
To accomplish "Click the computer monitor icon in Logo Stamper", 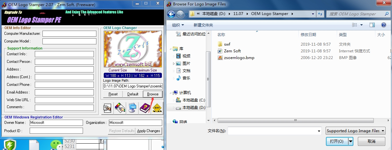I will (132, 108).
